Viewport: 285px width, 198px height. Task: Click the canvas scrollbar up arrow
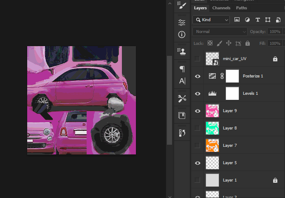170,3
